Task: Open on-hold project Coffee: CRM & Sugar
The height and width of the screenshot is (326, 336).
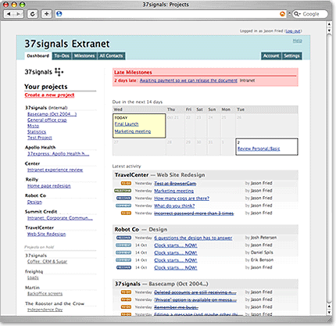Action: [48, 261]
